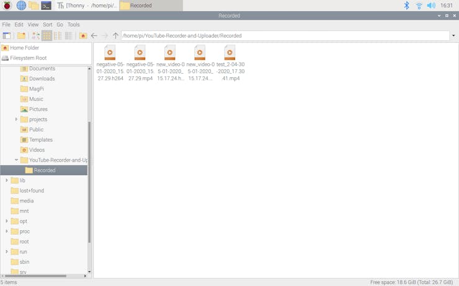Image resolution: width=459 pixels, height=286 pixels.
Task: Select the negative-05-01-2020_15.27.29.mp4 file
Action: click(140, 63)
